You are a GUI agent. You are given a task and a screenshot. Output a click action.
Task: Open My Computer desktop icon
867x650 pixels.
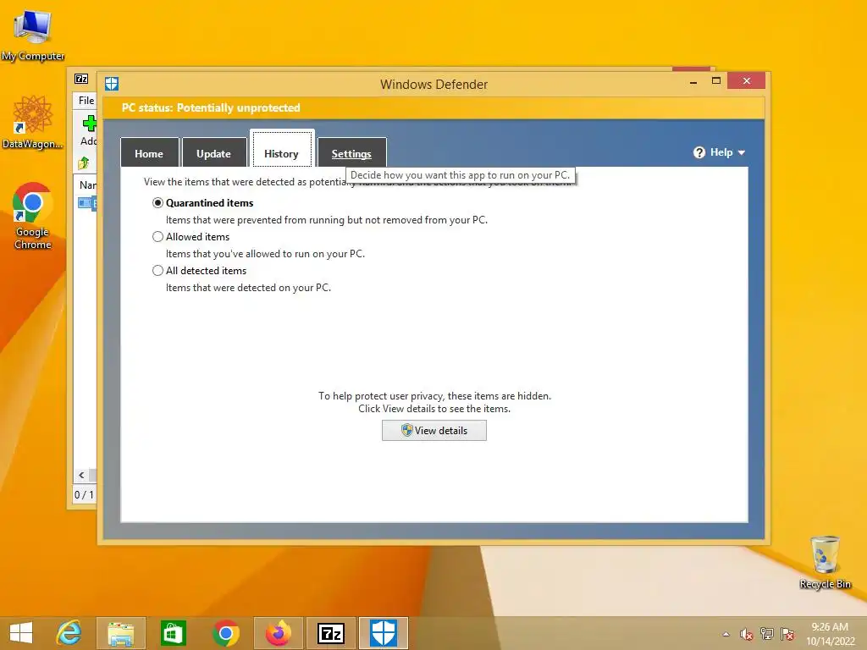[x=32, y=34]
